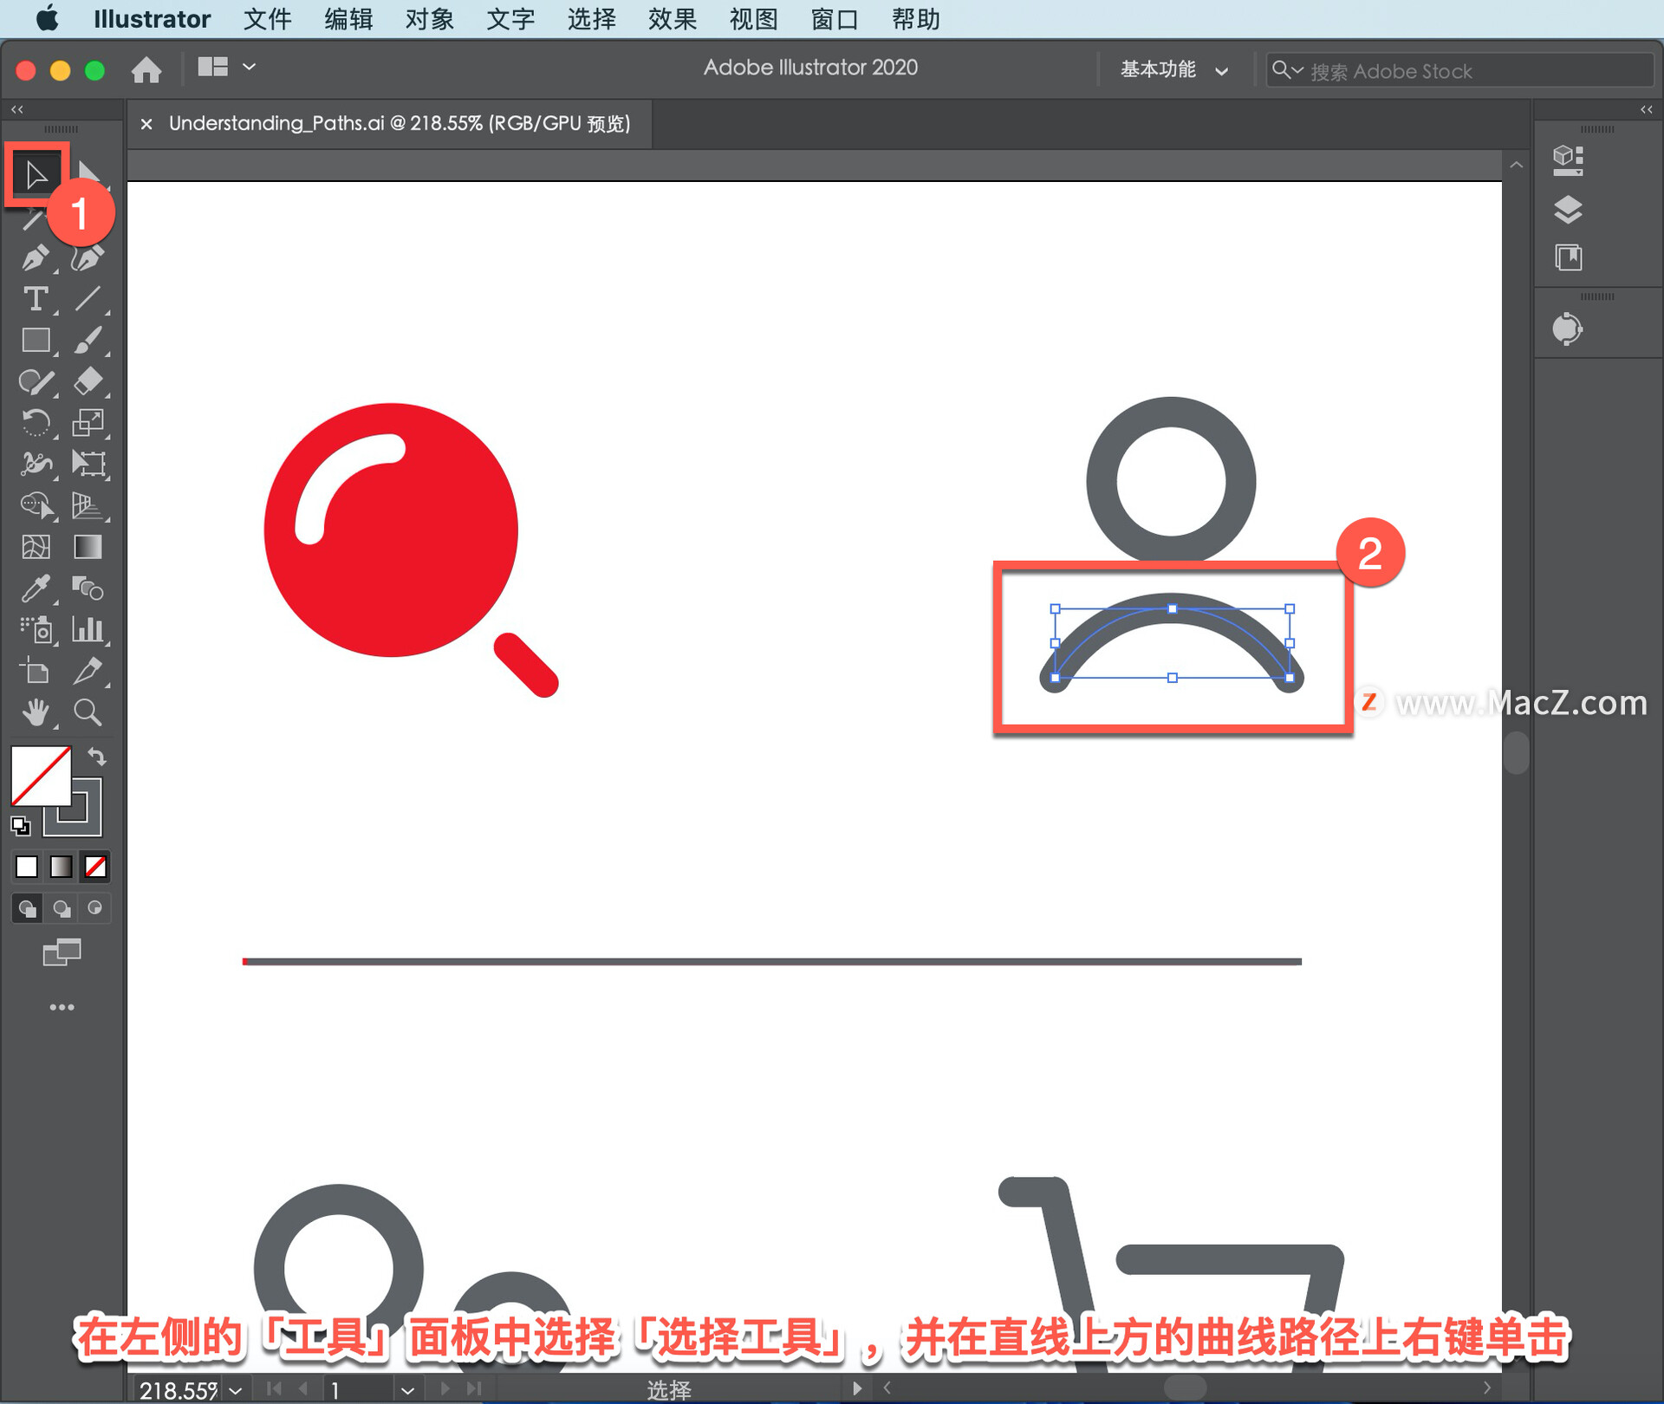The image size is (1664, 1404).
Task: Select the Hand tool
Action: click(36, 712)
